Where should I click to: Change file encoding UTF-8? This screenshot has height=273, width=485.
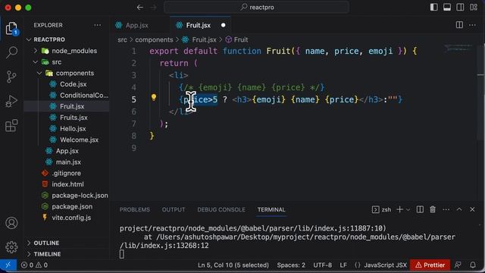pos(322,265)
